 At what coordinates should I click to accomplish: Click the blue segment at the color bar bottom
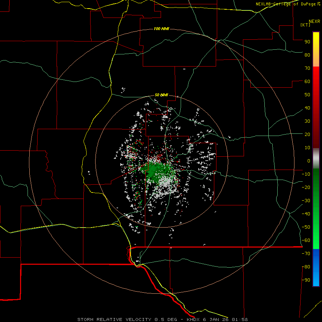click(316, 268)
